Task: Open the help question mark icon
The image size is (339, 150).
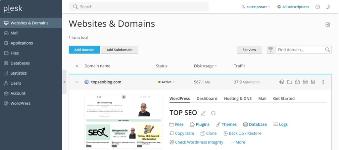Action: [317, 7]
